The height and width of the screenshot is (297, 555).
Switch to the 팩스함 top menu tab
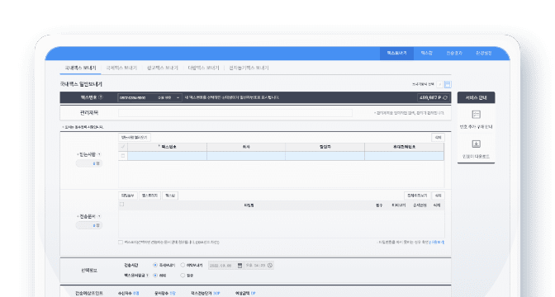pyautogui.click(x=426, y=53)
